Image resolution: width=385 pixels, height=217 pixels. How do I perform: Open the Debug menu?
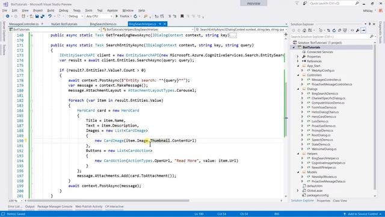(x=63, y=11)
